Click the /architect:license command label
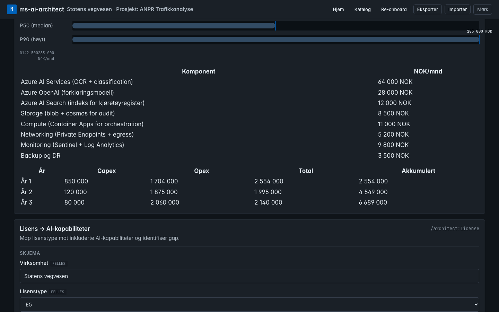The image size is (499, 312). 455,229
